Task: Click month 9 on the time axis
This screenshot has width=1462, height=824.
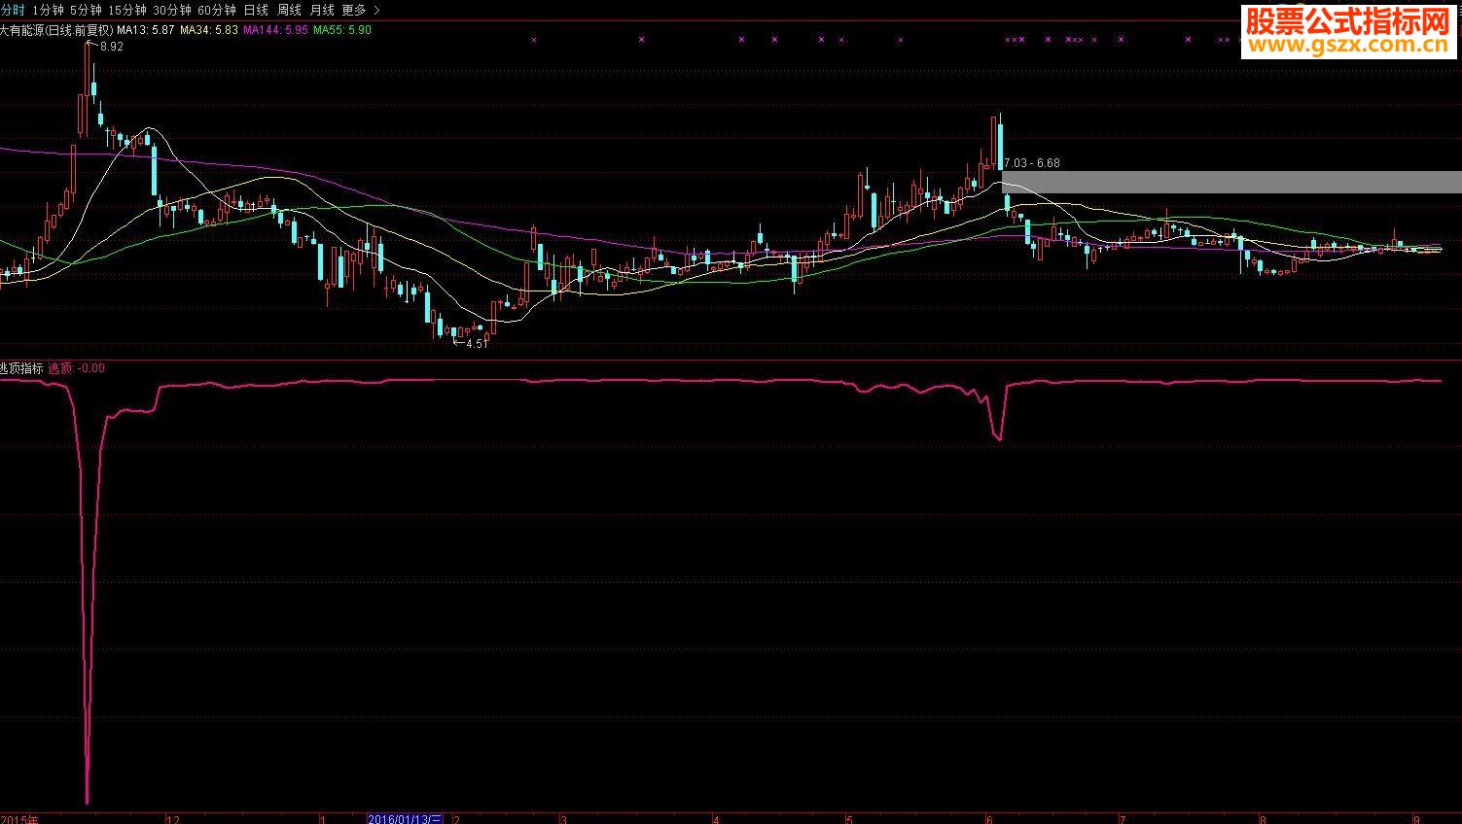Action: click(1418, 819)
